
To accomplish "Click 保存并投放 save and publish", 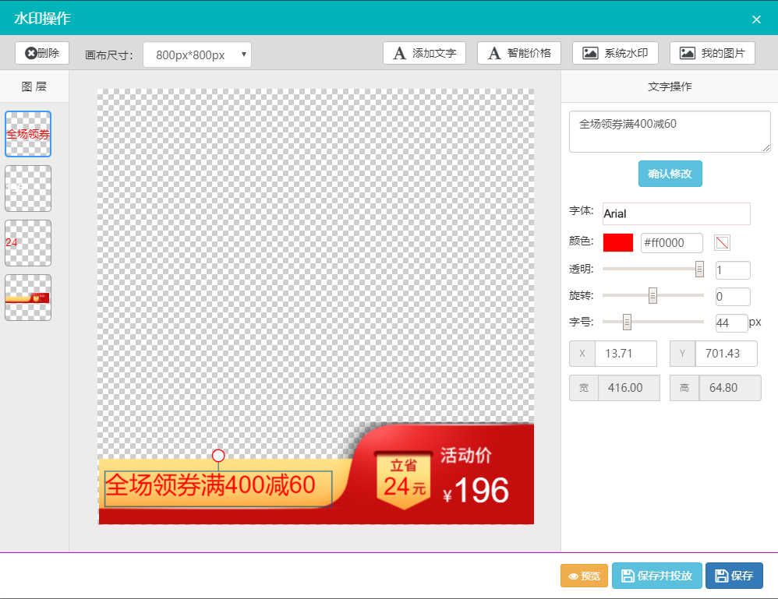I will pos(656,576).
